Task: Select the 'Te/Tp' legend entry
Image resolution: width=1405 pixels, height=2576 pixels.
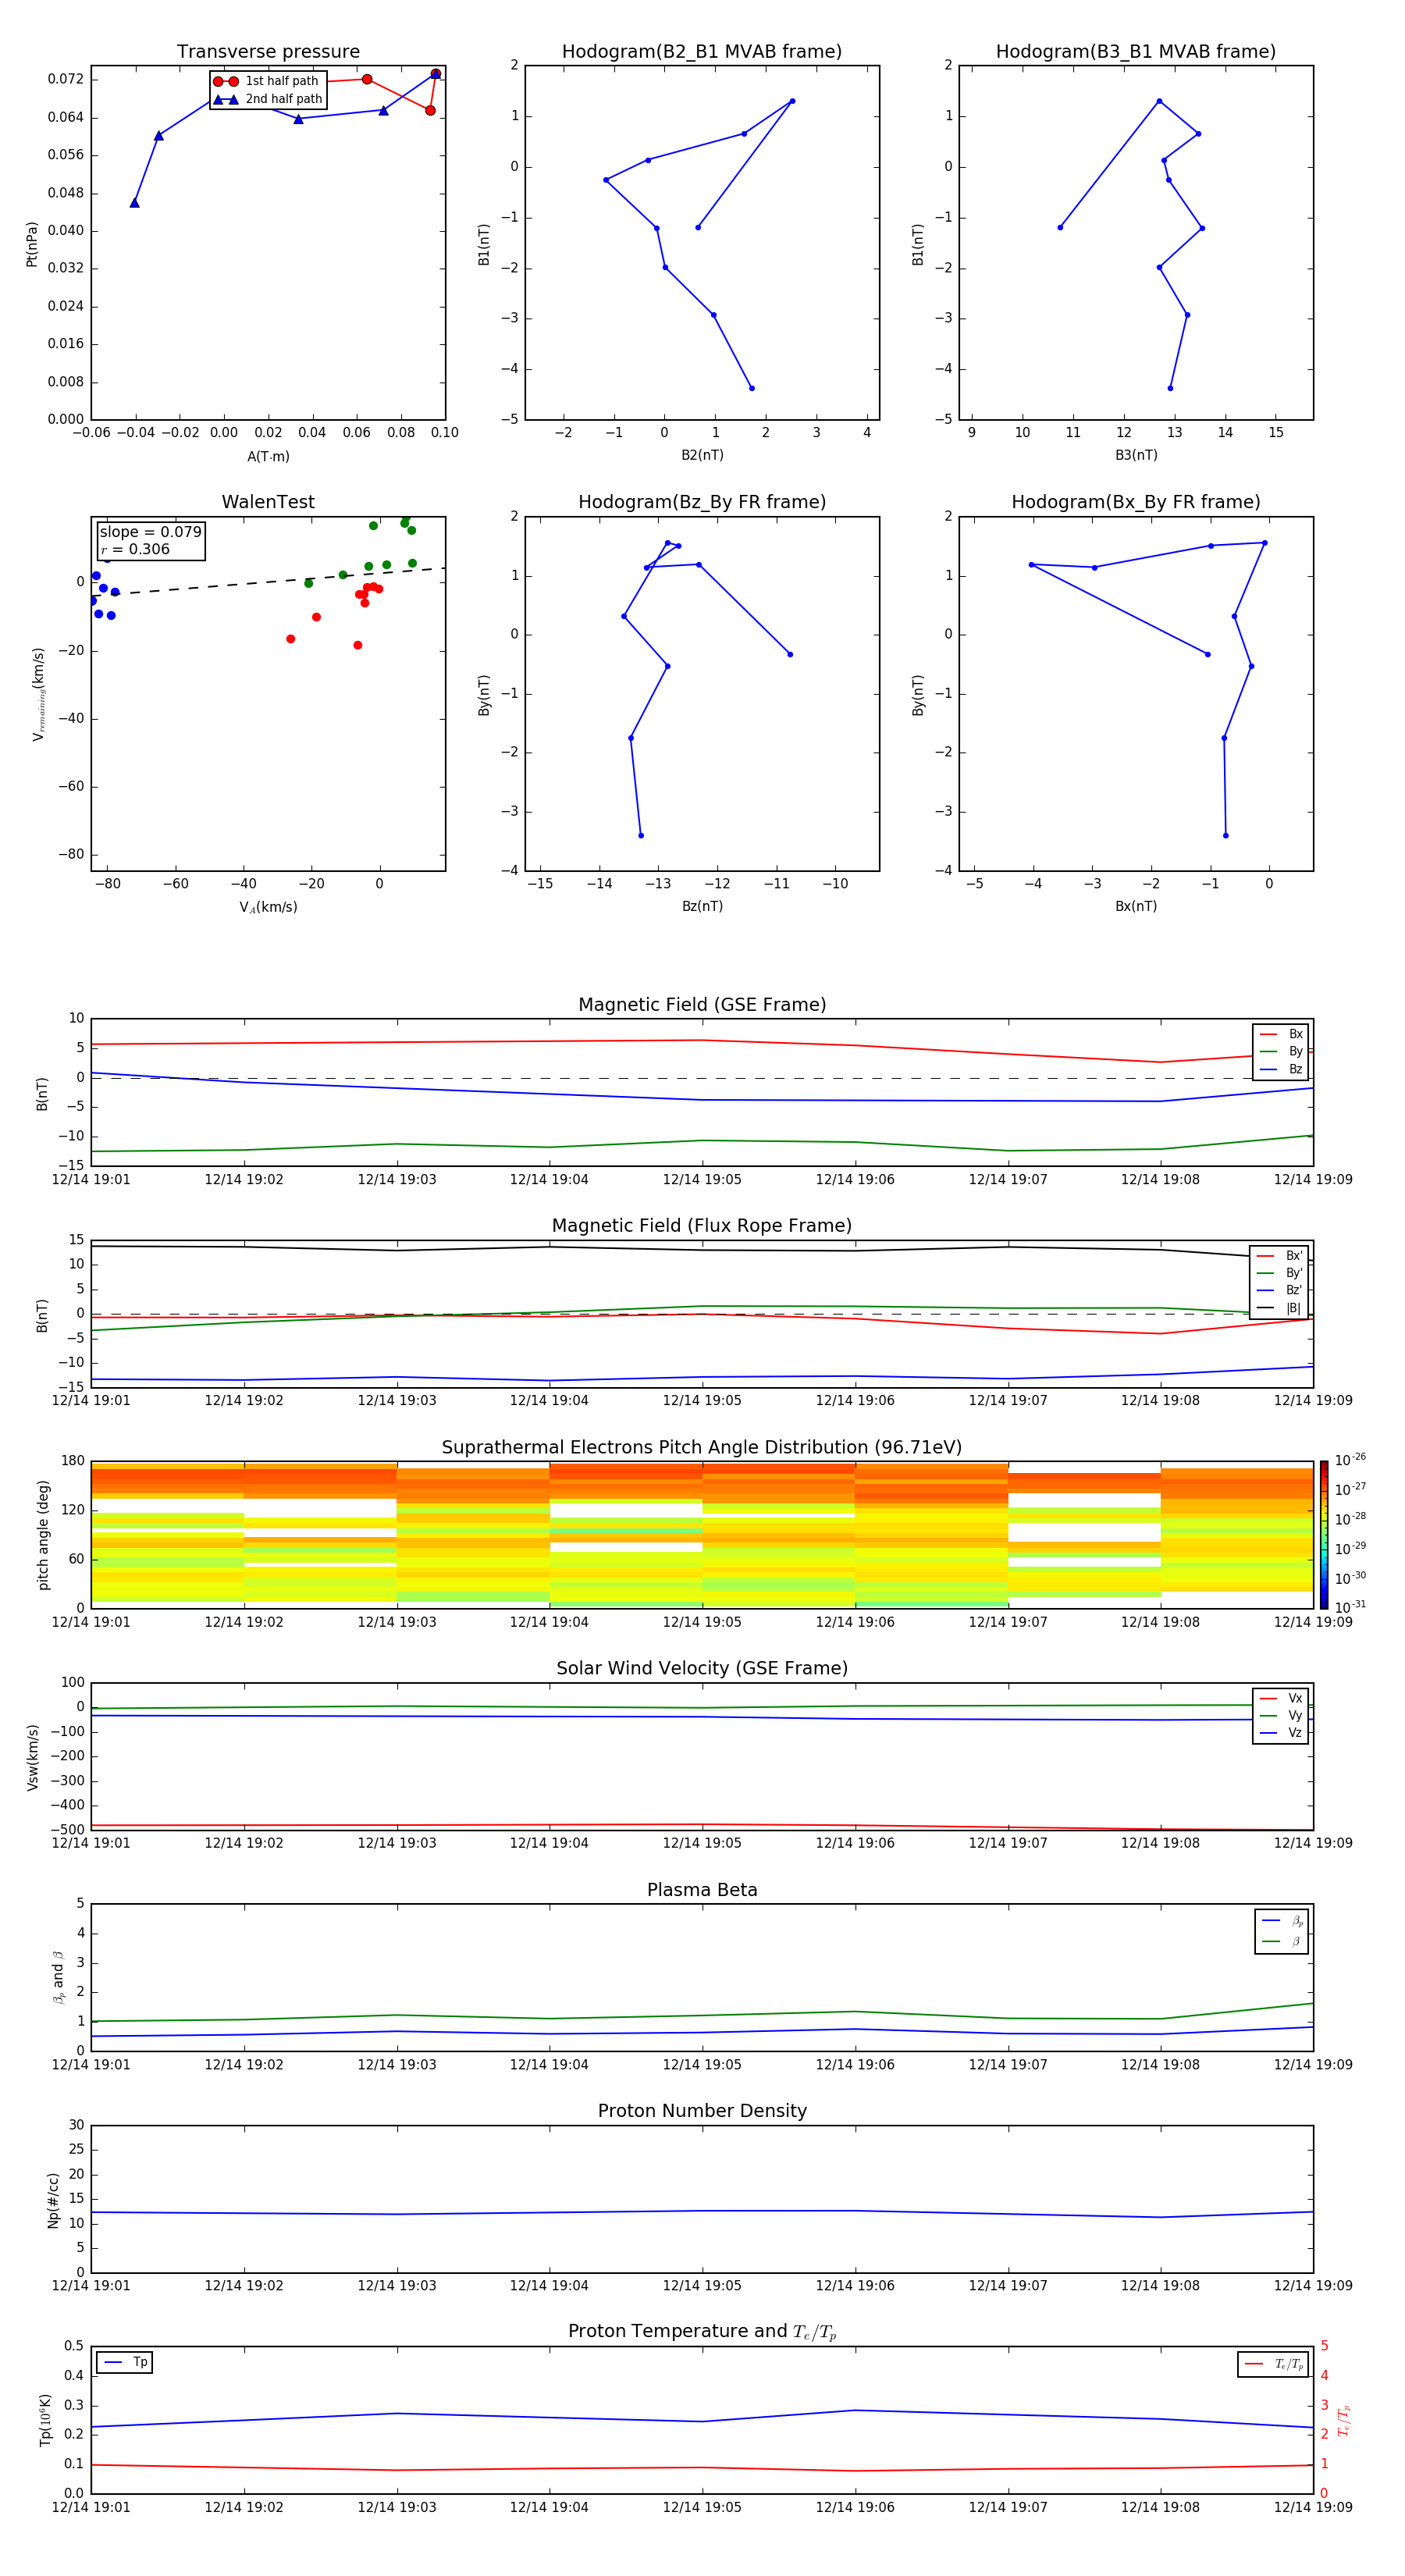Action: pyautogui.click(x=1273, y=2364)
